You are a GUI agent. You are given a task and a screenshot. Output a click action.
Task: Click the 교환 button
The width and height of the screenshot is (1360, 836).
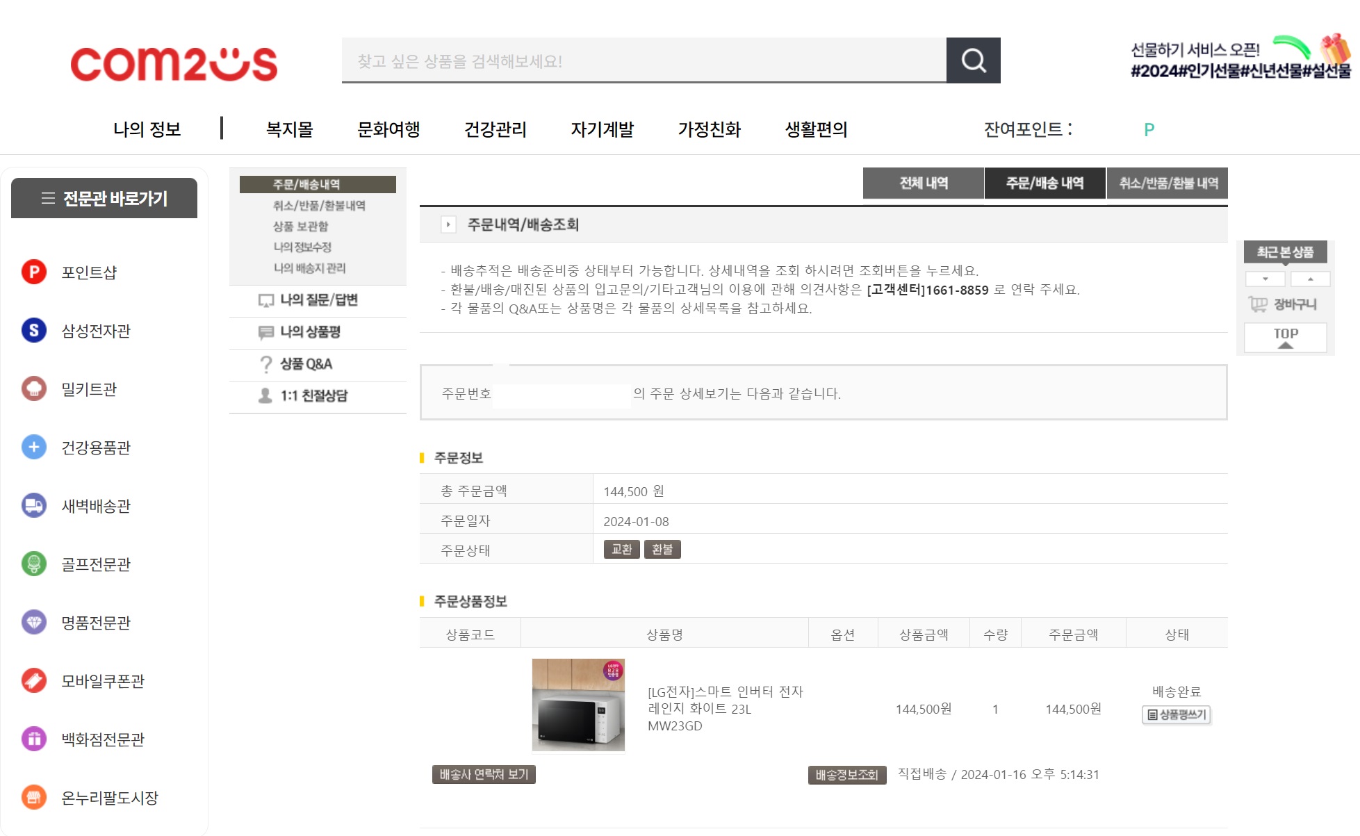[621, 550]
